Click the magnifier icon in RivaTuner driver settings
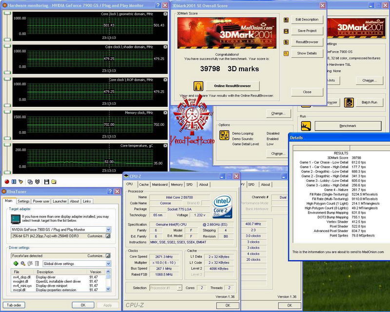 click(22, 264)
